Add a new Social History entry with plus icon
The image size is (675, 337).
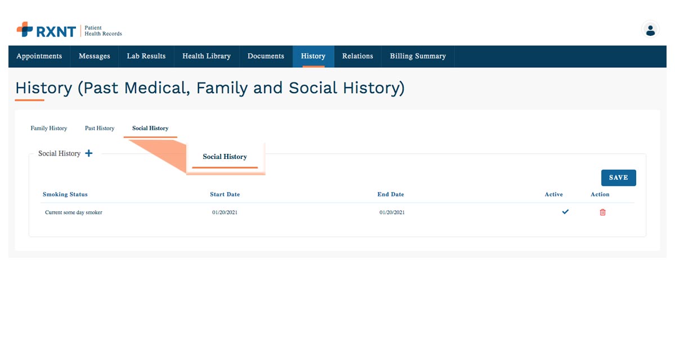pyautogui.click(x=89, y=153)
